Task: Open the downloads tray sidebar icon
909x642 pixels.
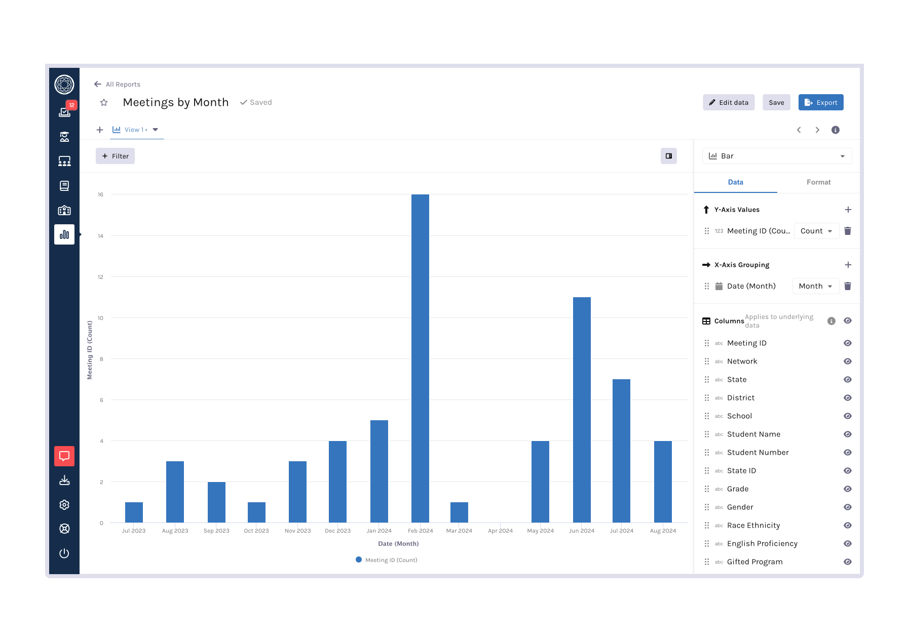Action: coord(64,480)
